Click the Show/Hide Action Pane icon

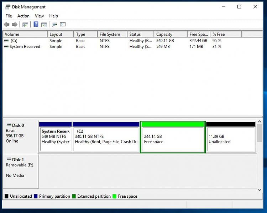click(44, 25)
